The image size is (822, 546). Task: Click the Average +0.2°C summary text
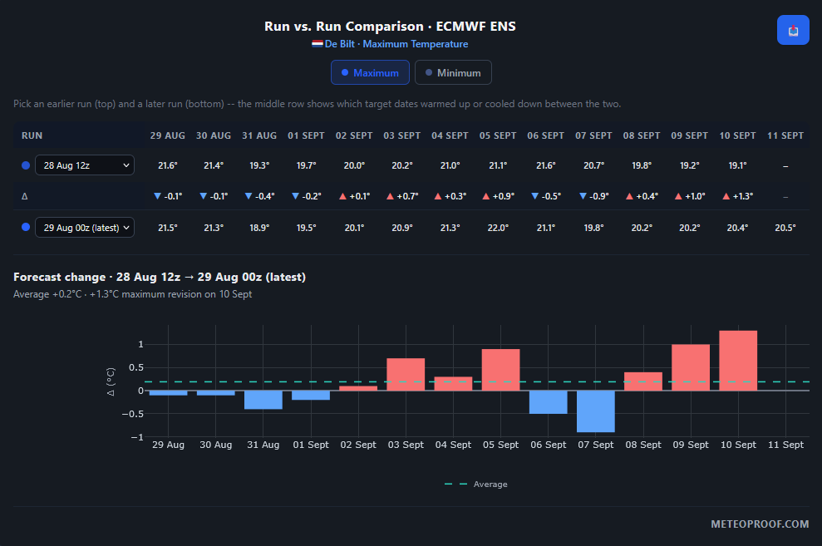click(x=133, y=294)
